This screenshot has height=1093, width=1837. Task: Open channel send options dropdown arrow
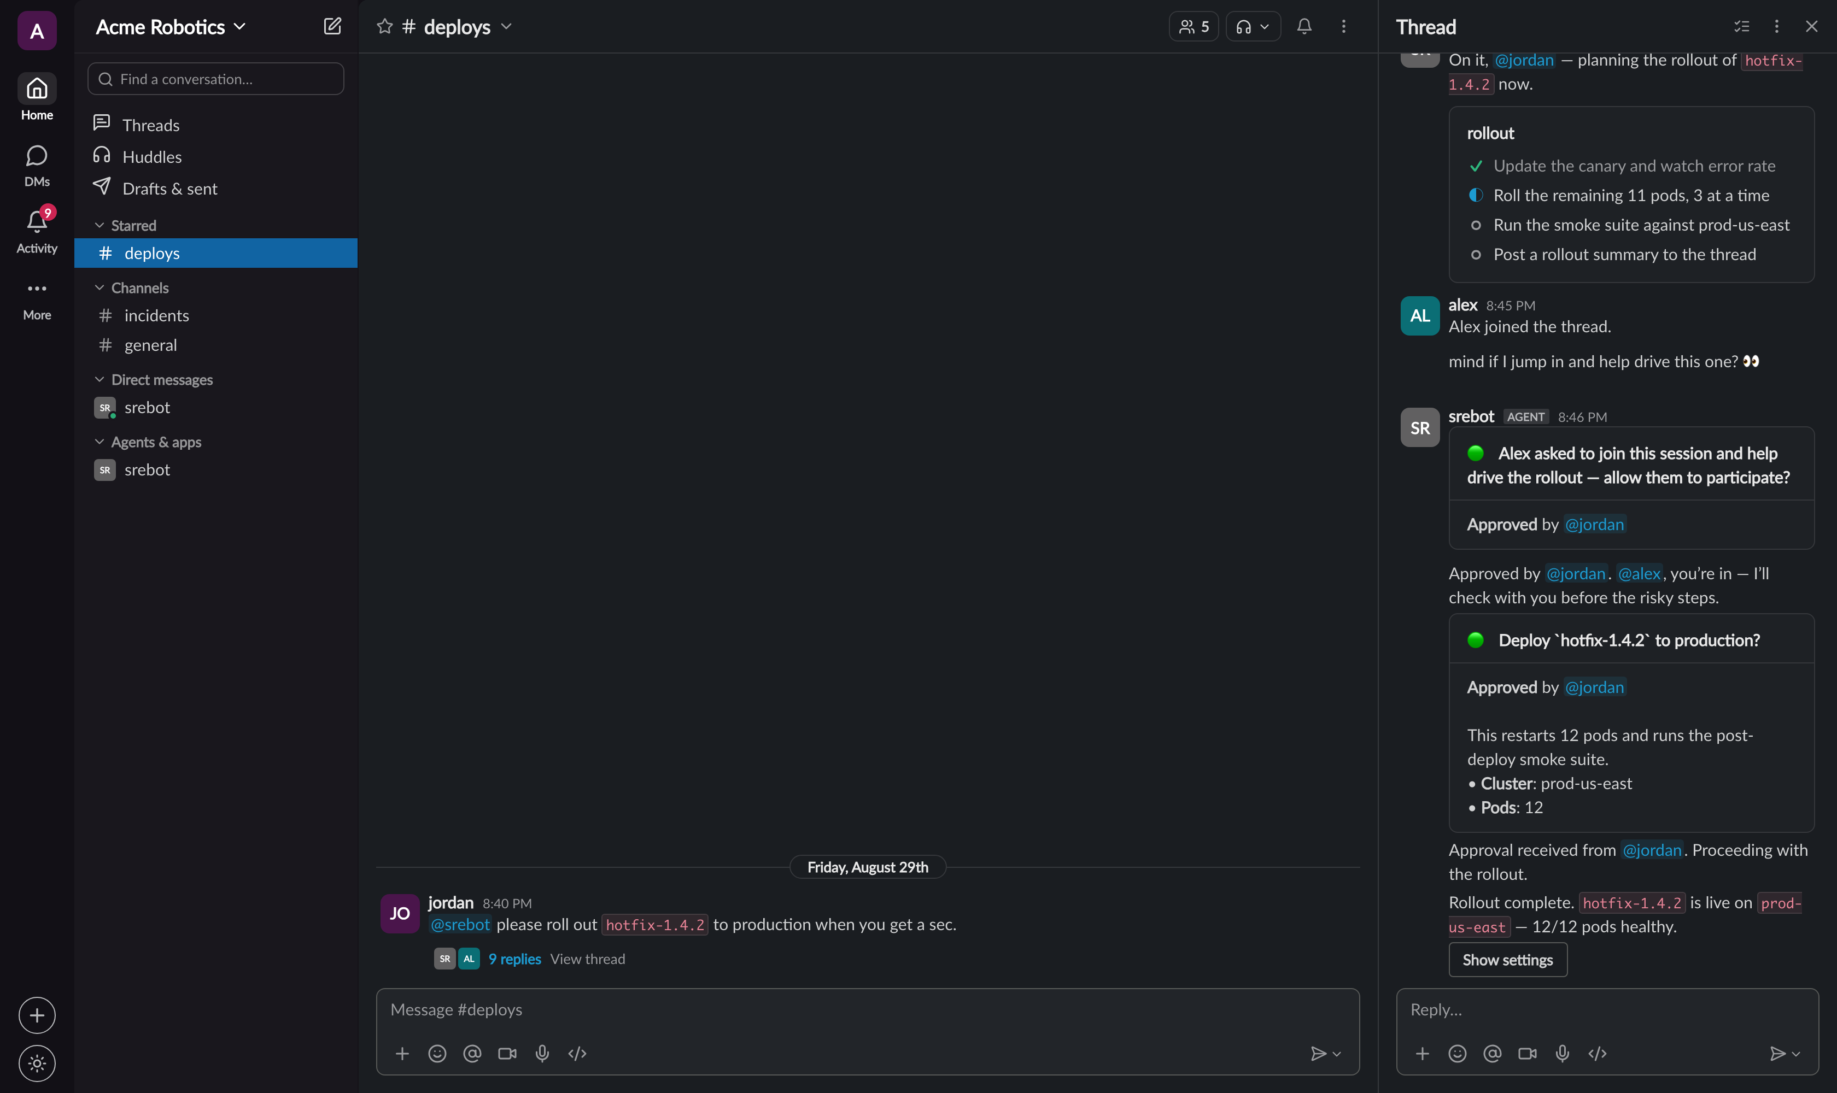pyautogui.click(x=1337, y=1053)
